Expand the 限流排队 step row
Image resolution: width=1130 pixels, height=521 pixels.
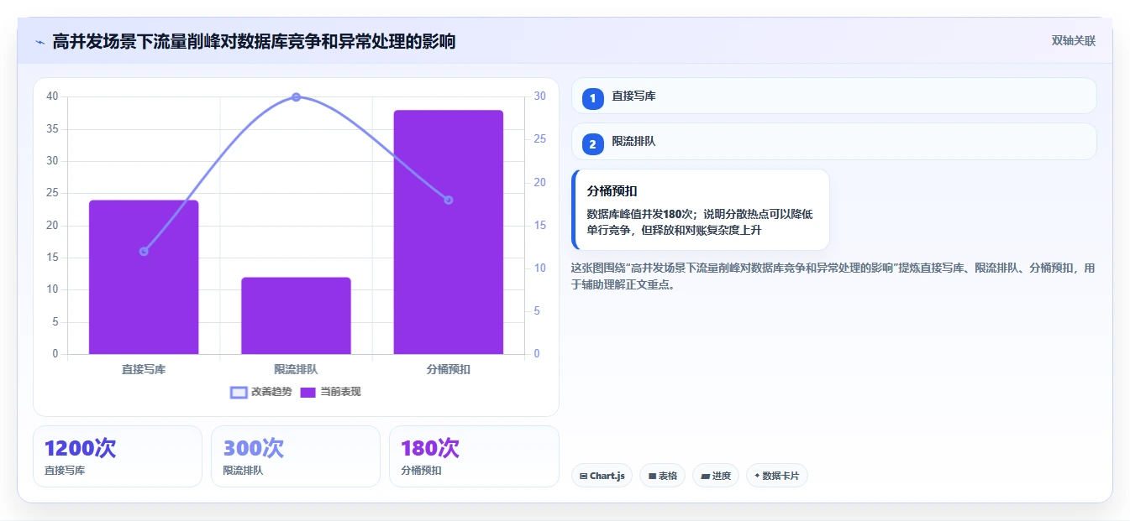pos(834,141)
